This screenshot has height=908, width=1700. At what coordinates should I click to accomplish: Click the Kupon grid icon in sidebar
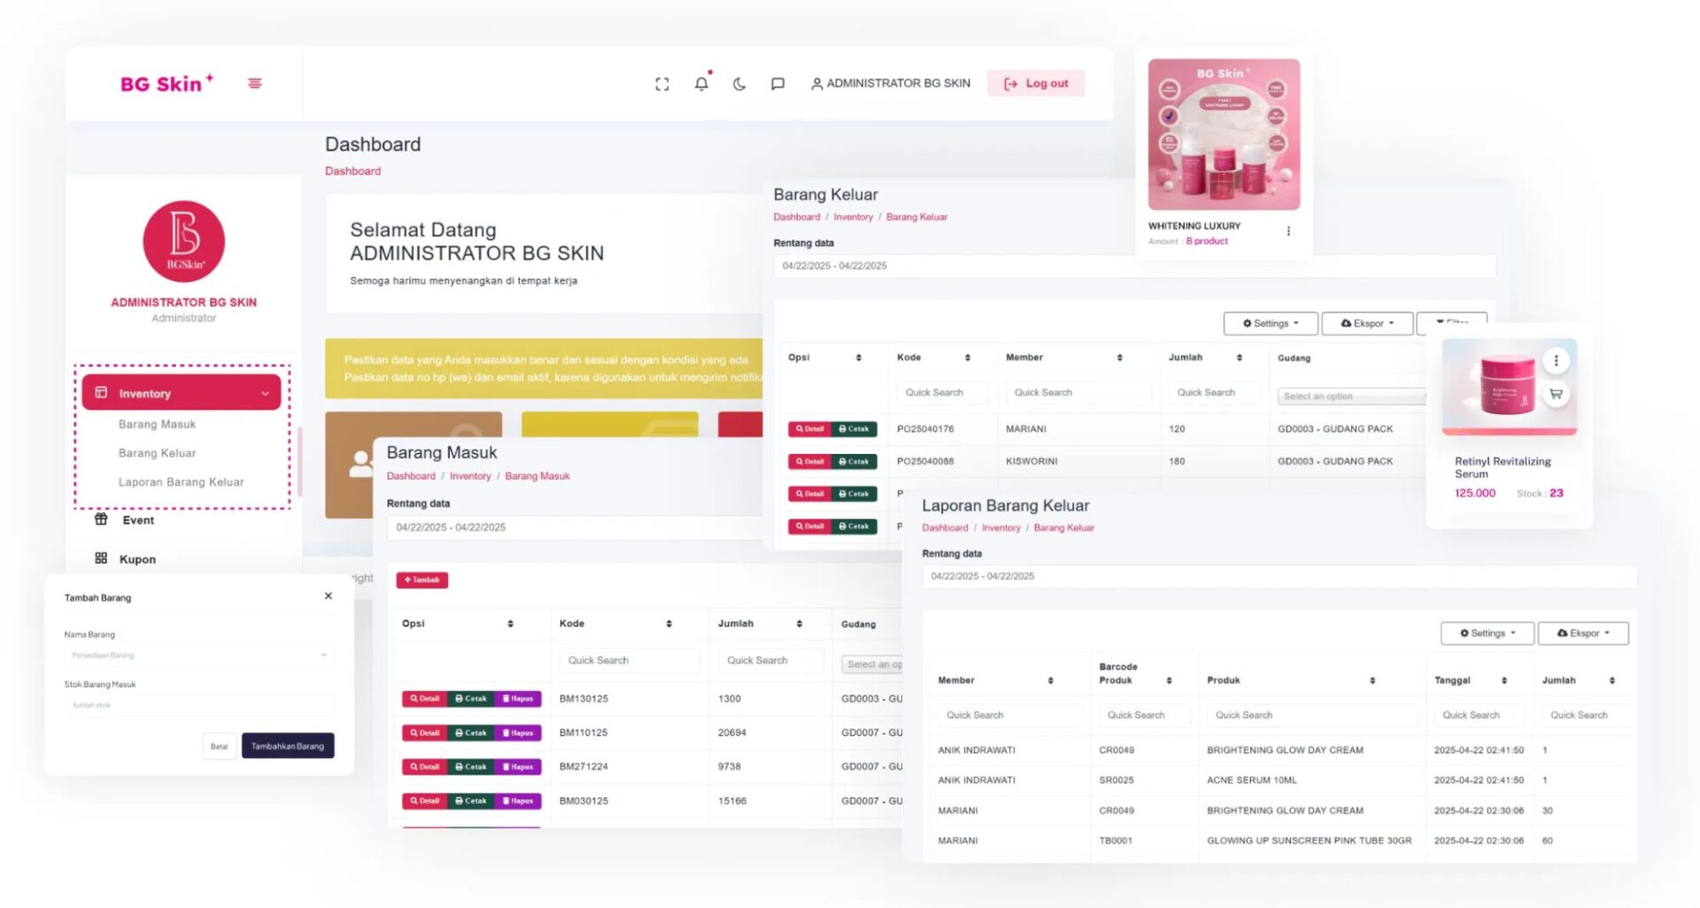coord(101,558)
